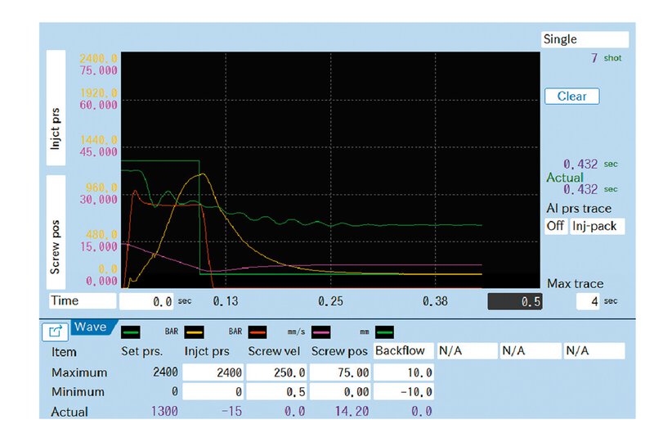This screenshot has width=672, height=442.
Task: Click the export icon beside Wave tab
Action: pos(55,331)
